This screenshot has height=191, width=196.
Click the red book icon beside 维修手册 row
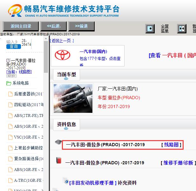[x=59, y=160]
